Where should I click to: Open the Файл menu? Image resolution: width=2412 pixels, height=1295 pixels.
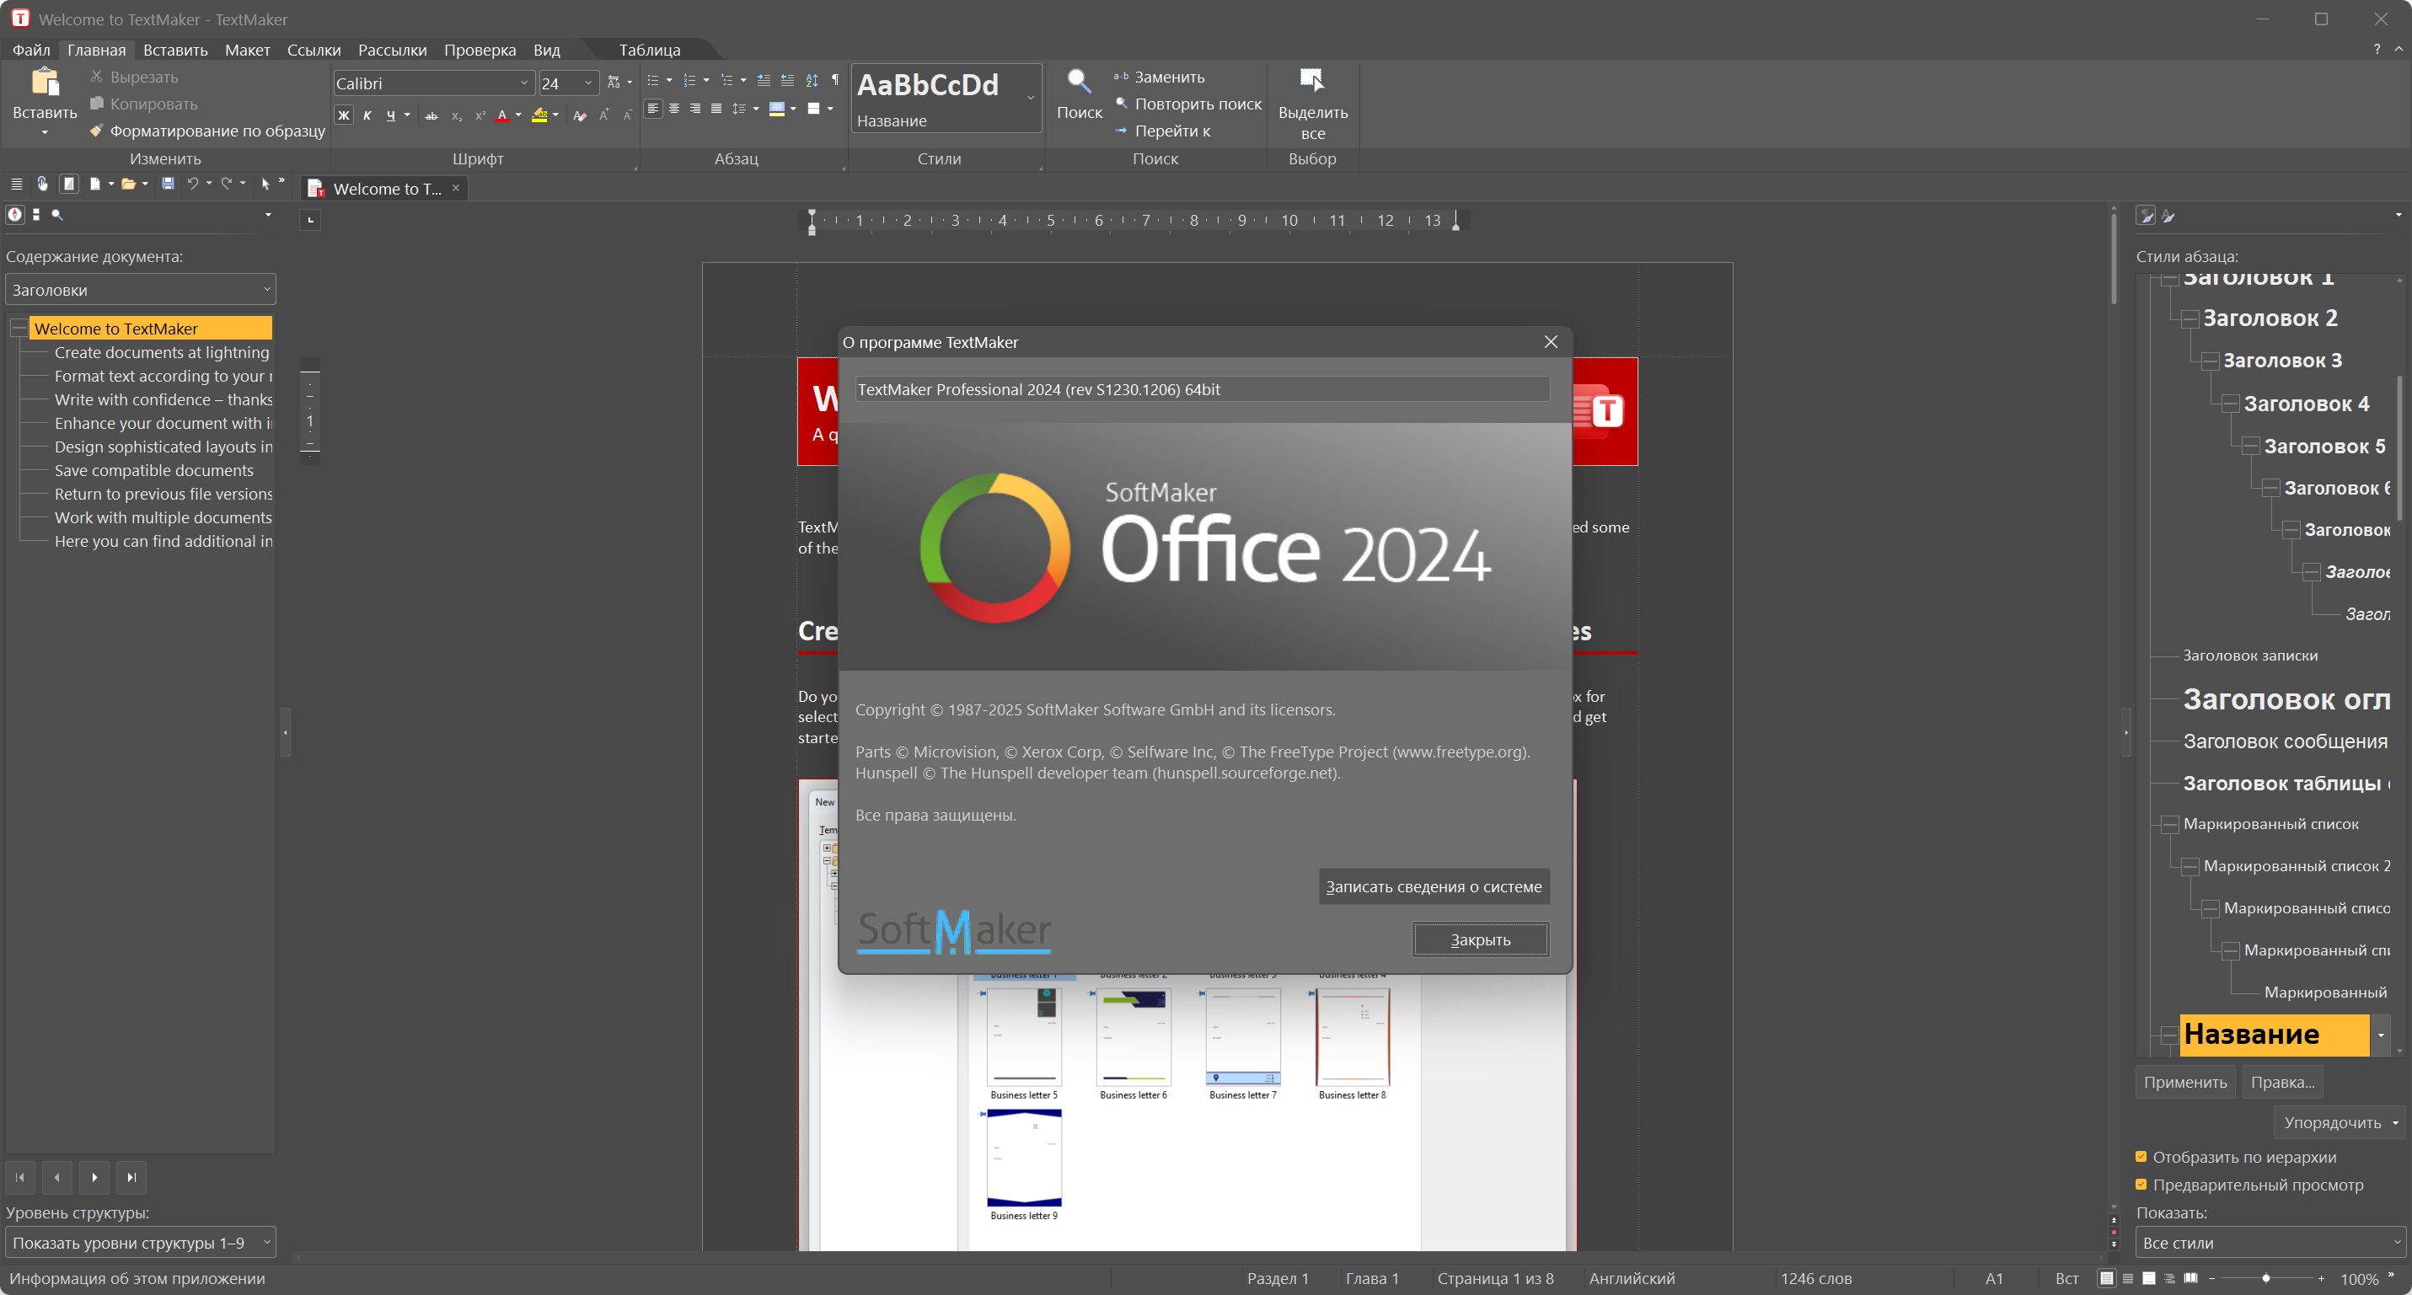point(31,50)
